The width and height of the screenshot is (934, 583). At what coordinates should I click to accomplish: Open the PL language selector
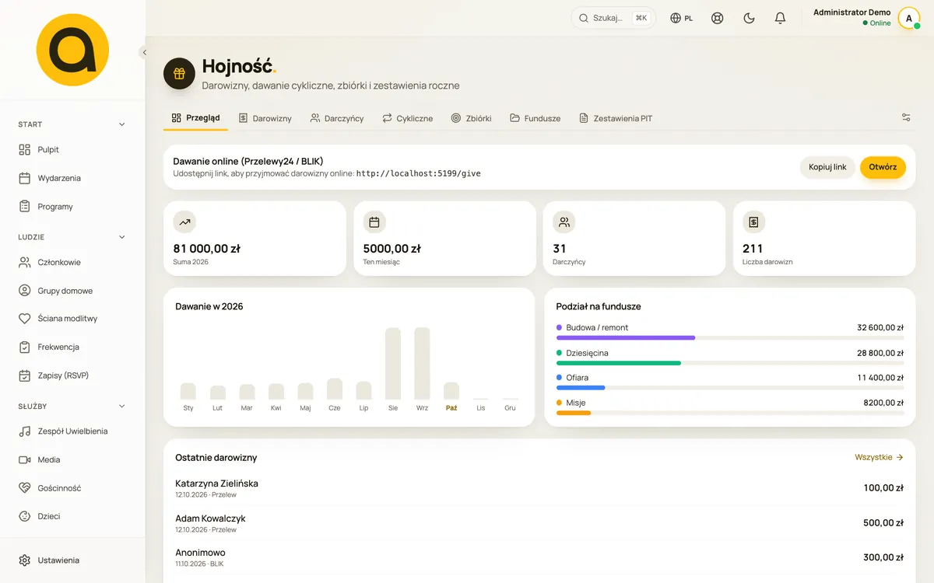pyautogui.click(x=682, y=18)
